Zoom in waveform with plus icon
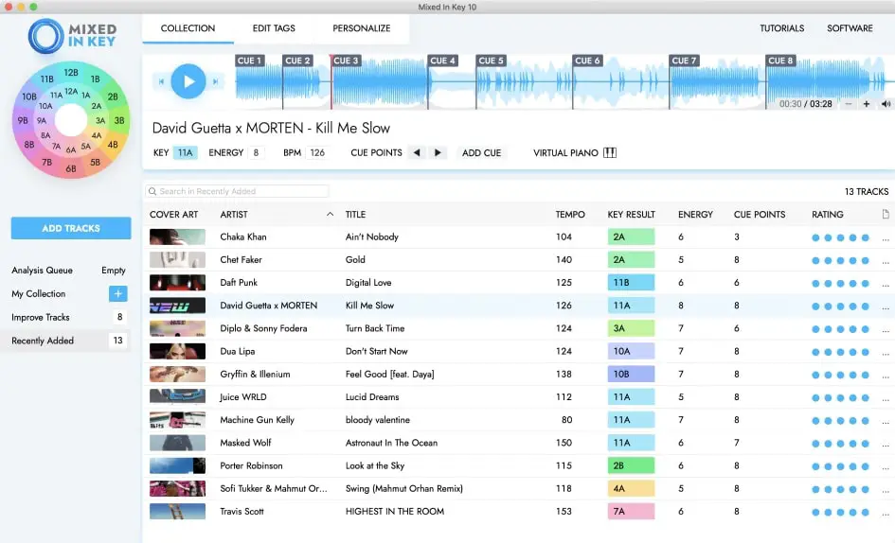 867,104
